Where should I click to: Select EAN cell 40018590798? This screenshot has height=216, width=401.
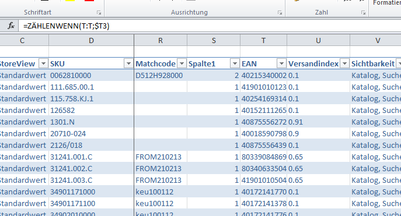click(x=263, y=134)
